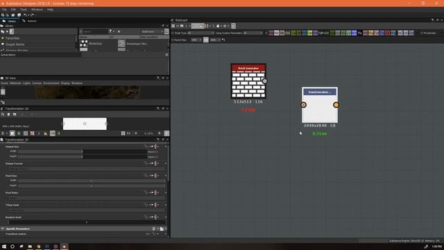444x250 pixels.
Task: Select Graph Items in the Library tree
Action: coord(15,44)
